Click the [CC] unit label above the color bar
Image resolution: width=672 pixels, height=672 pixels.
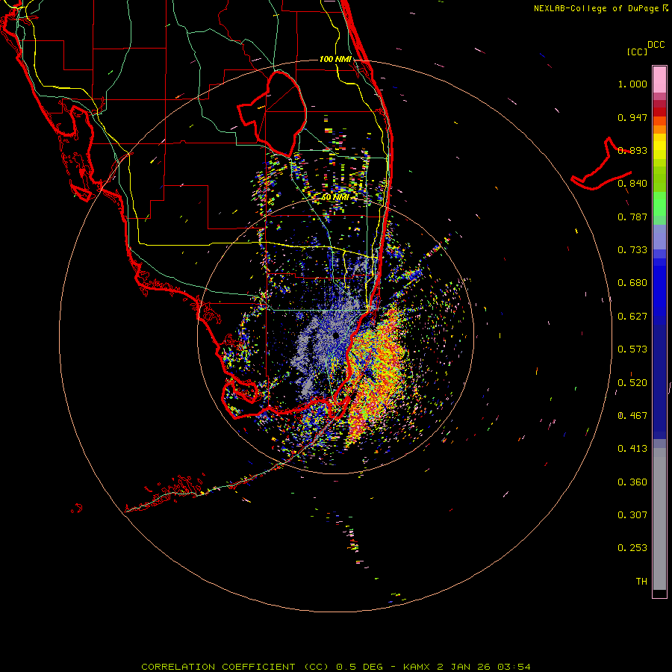(x=637, y=52)
